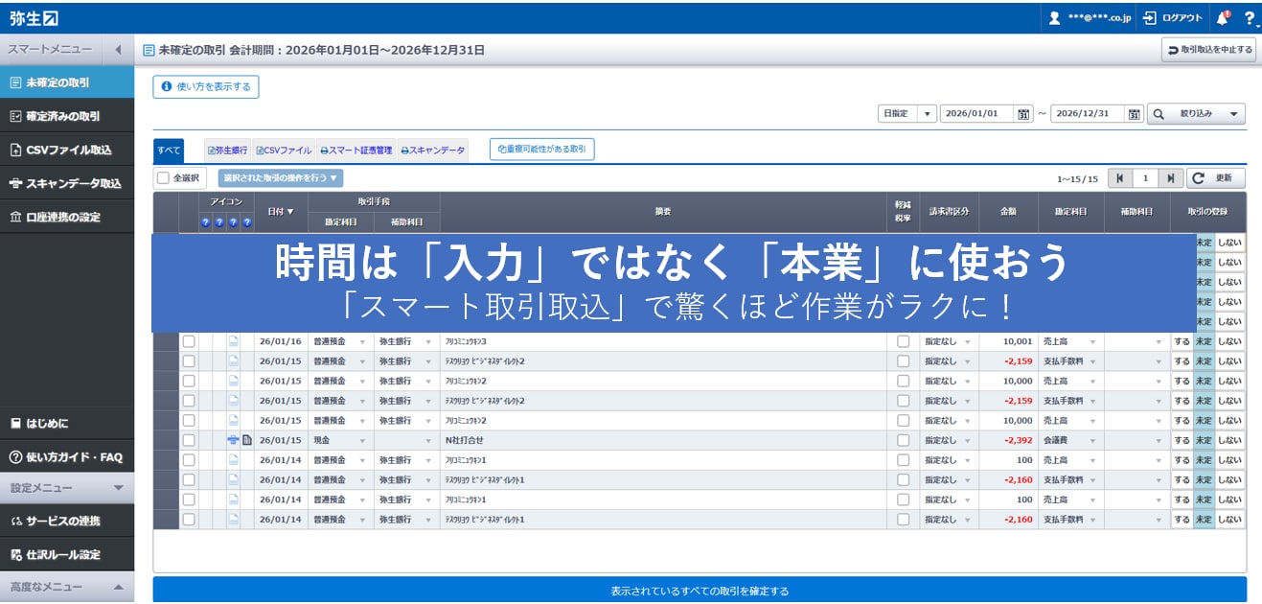Click the page number field

click(1144, 178)
